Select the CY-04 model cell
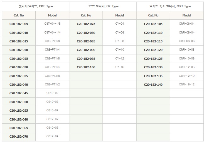Image resolution: width=205 pixels, height=143 pixels. point(120,24)
